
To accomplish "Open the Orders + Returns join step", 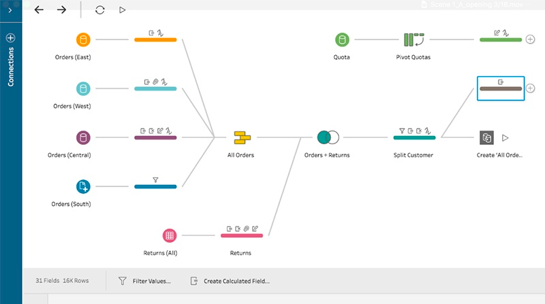I will point(328,137).
